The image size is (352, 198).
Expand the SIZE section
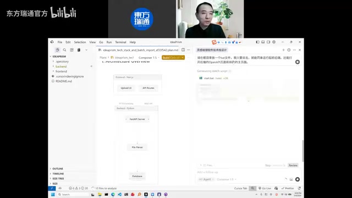coord(55,184)
